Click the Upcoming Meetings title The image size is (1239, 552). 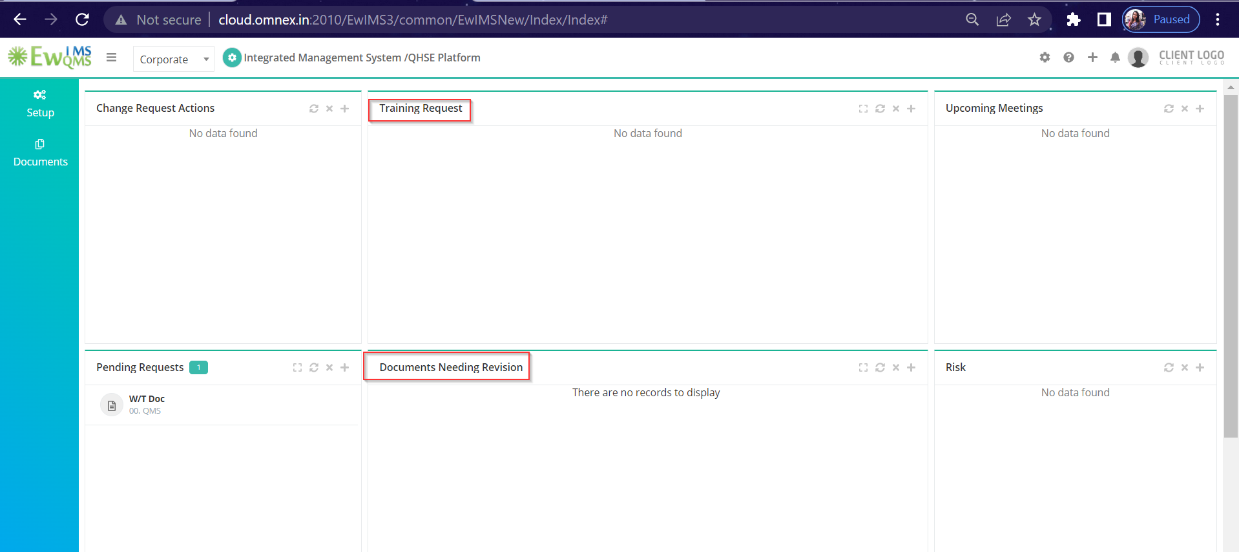[994, 108]
